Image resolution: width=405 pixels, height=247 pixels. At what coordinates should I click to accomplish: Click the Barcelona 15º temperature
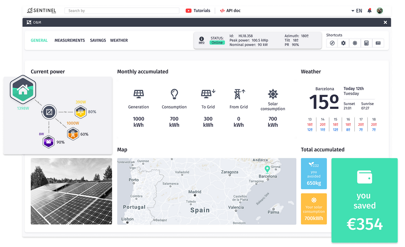(x=324, y=102)
